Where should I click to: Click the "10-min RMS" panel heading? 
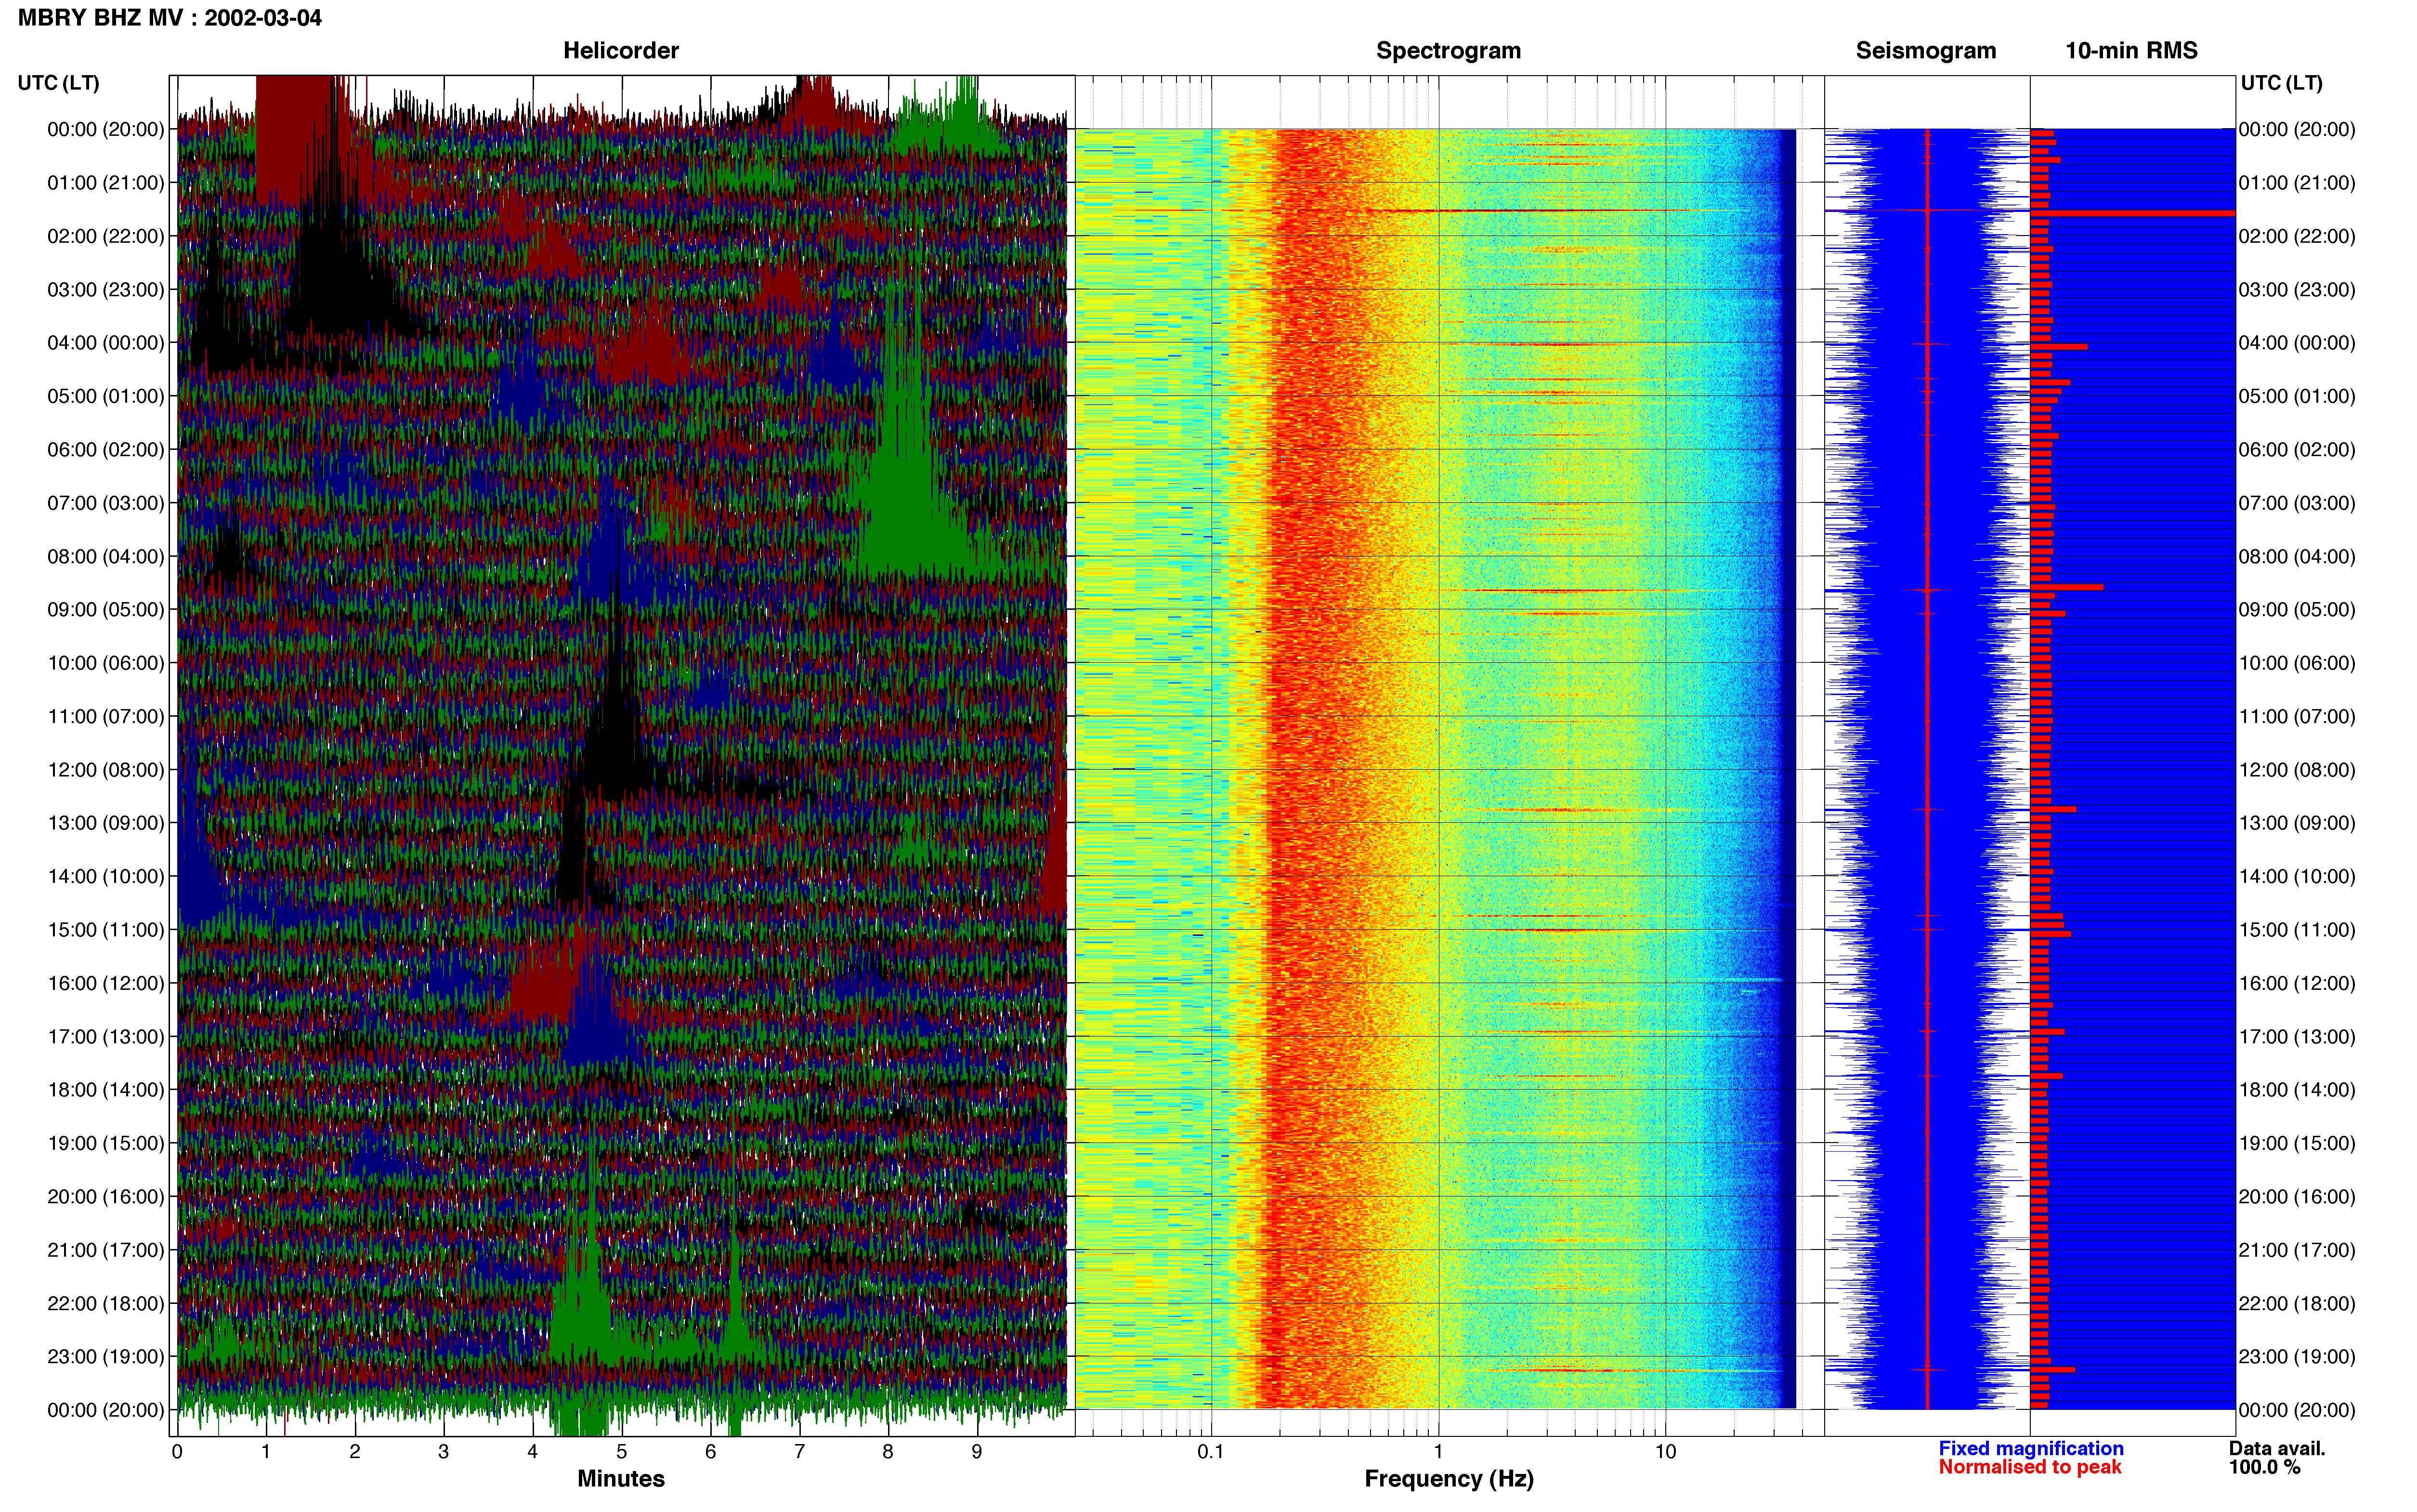(x=2131, y=51)
